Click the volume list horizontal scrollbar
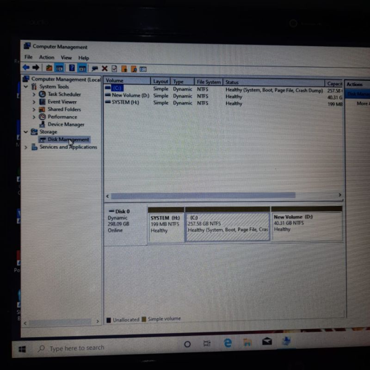 click(x=203, y=196)
